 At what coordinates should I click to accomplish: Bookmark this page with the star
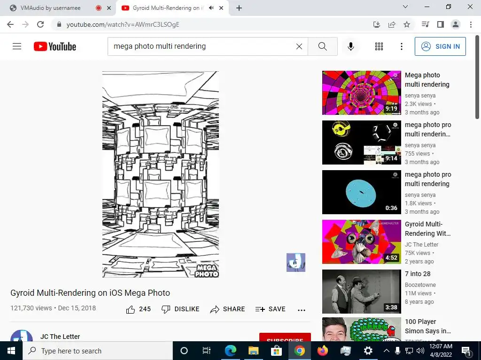pyautogui.click(x=407, y=24)
